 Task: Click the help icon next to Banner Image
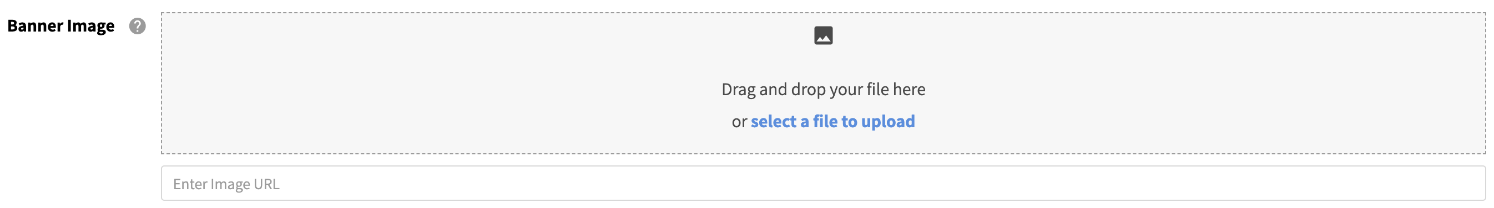coord(138,26)
